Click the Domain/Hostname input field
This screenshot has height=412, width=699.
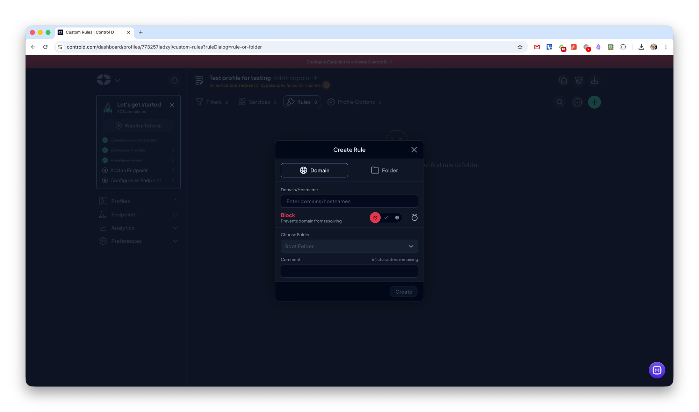coord(349,201)
